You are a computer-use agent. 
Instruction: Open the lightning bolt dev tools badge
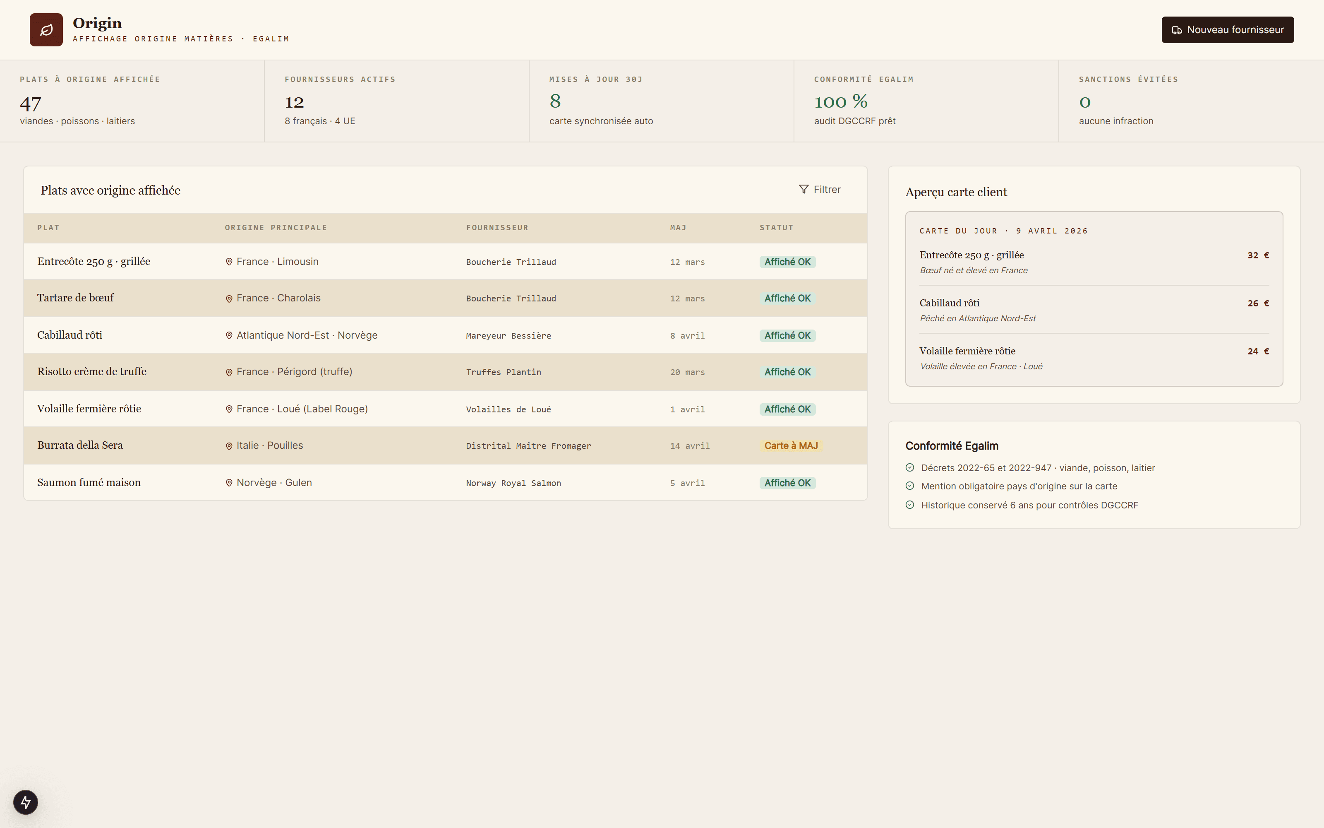click(x=26, y=802)
